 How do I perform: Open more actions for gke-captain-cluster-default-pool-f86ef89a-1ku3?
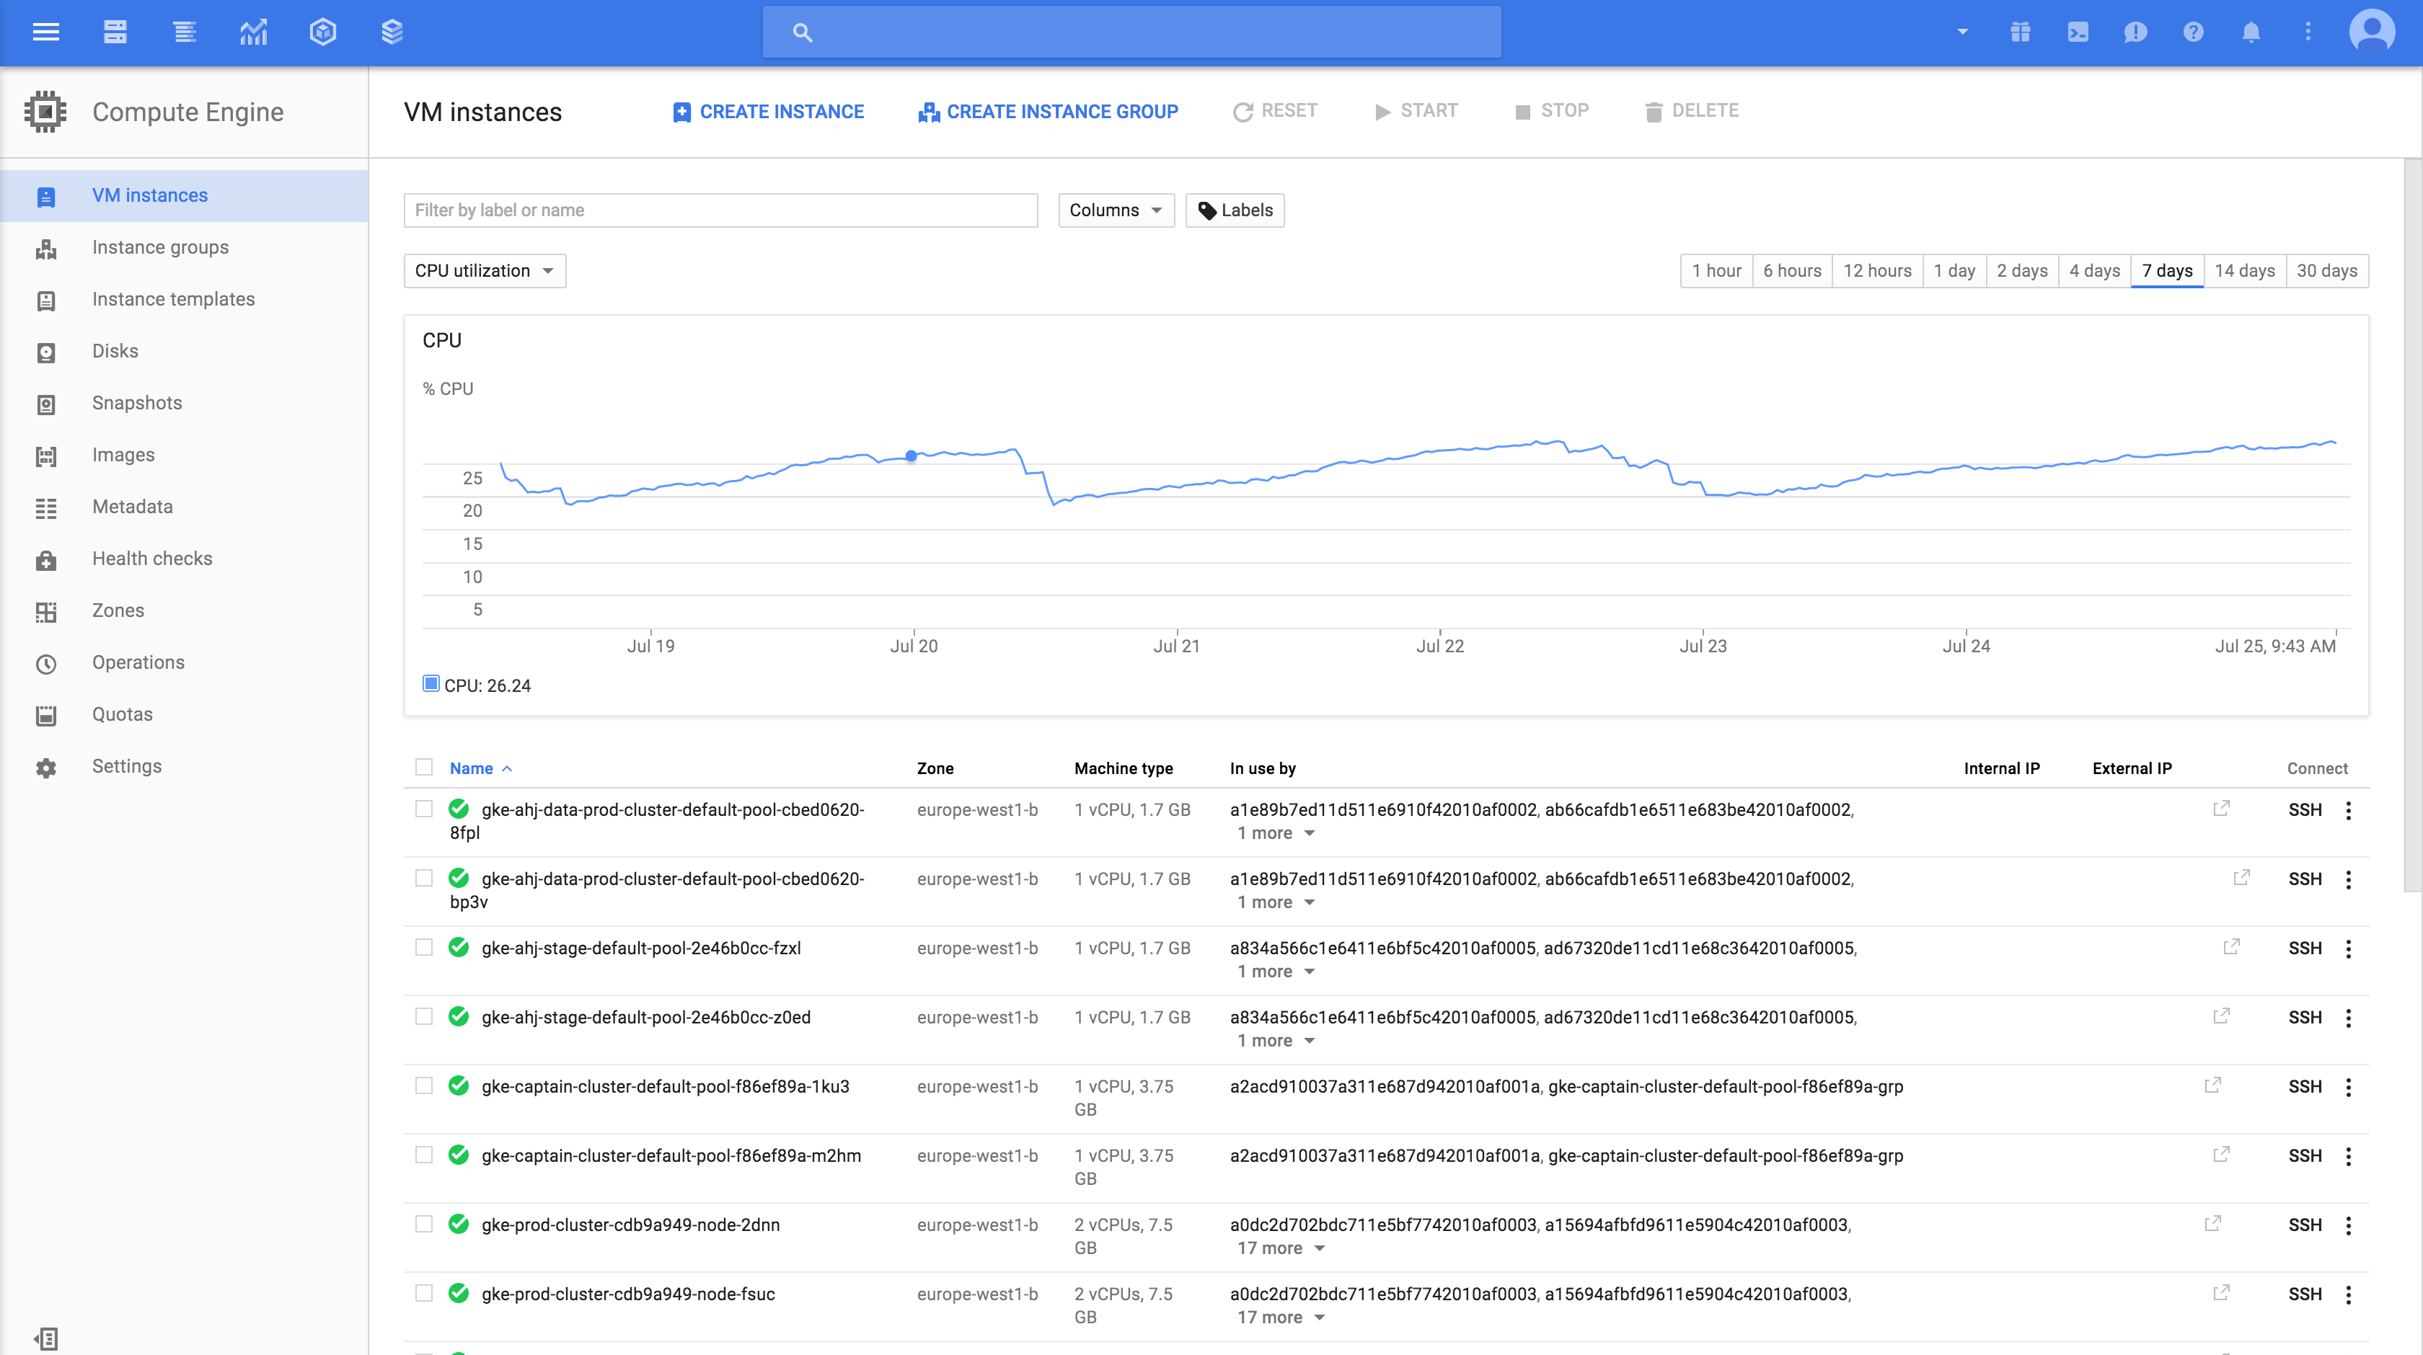tap(2348, 1087)
